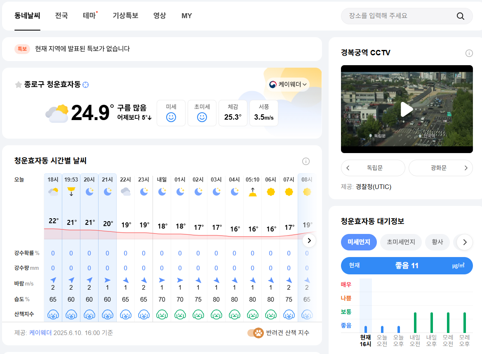Screen dimensions: 482x354
Task: Open the 동네날씨 tab
Action: (27, 16)
